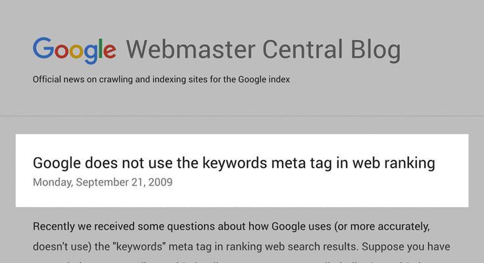Image resolution: width=484 pixels, height=263 pixels.
Task: Select the tagline about crawling and indexing sites
Action: tap(161, 80)
